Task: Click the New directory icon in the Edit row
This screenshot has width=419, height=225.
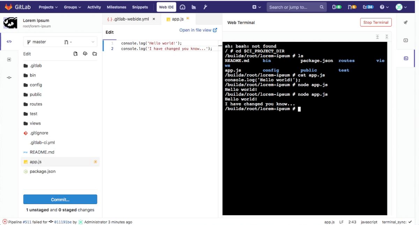Action: tap(95, 54)
